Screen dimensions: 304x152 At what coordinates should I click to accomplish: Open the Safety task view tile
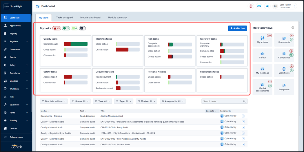262,55
